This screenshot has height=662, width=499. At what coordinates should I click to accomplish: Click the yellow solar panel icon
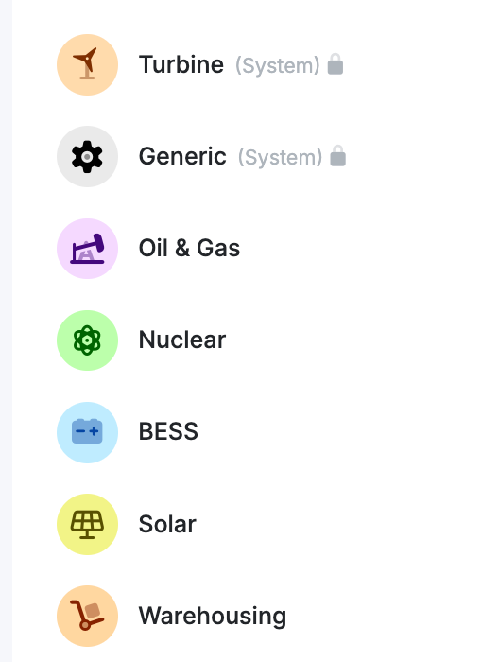tap(87, 524)
